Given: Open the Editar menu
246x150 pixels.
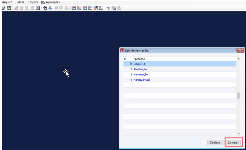Looking at the screenshot, I should pos(20,2).
